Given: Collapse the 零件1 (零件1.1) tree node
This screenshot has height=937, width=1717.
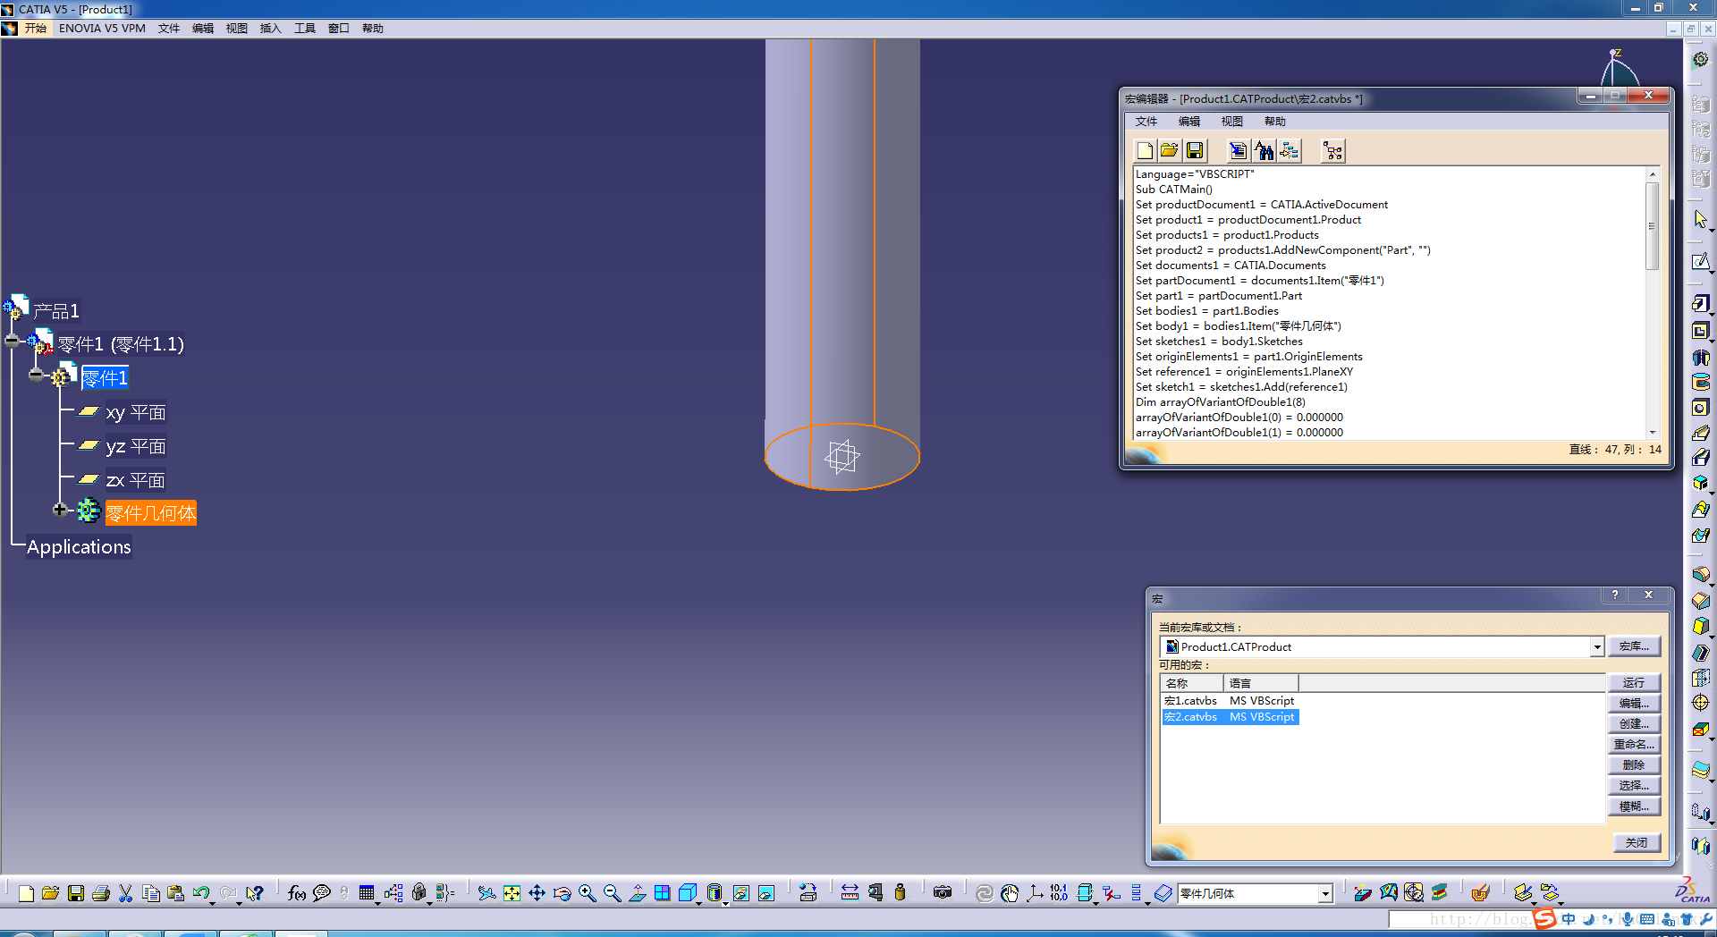Looking at the screenshot, I should pos(12,341).
